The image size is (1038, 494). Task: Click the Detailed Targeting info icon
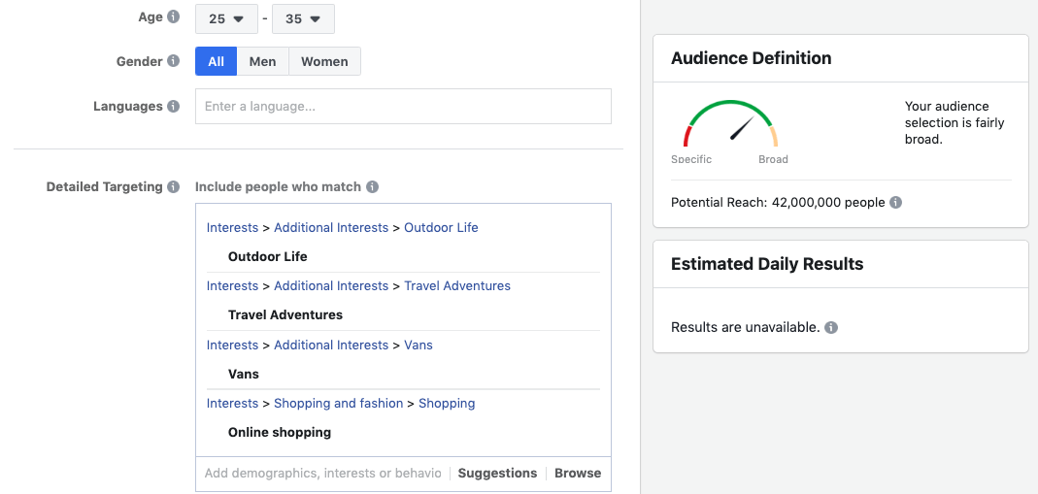[173, 186]
